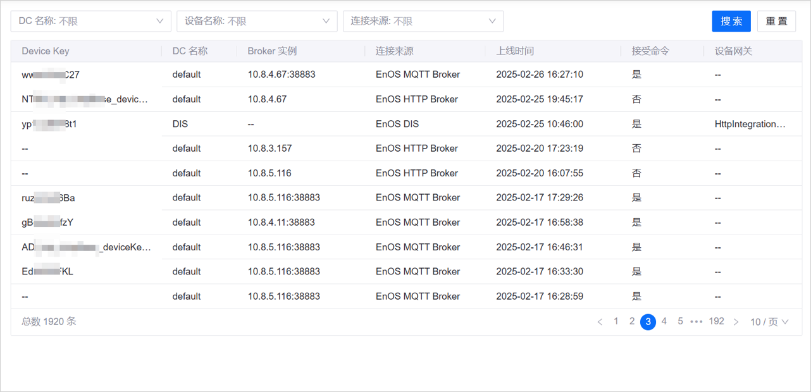811x392 pixels.
Task: Click the next page arrow
Action: coord(736,321)
